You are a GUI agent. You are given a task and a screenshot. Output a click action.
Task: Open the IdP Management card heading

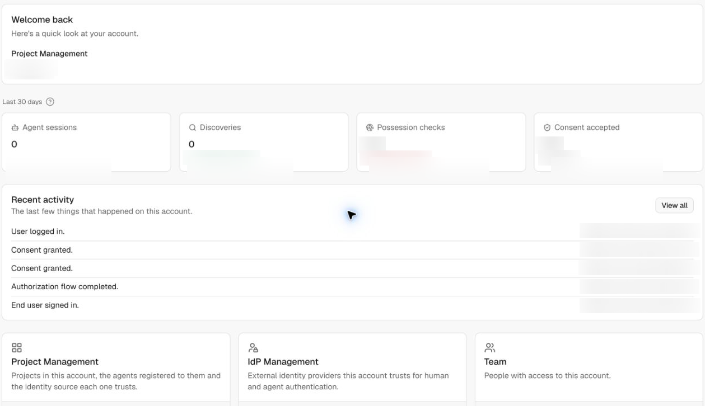coord(283,362)
